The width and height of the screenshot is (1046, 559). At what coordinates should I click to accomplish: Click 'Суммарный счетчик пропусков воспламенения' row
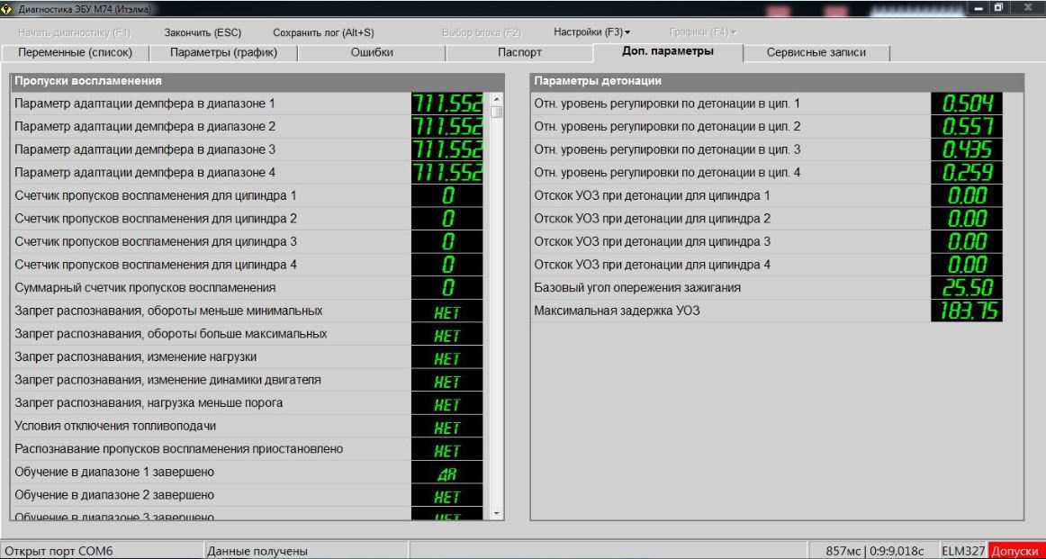coord(248,287)
